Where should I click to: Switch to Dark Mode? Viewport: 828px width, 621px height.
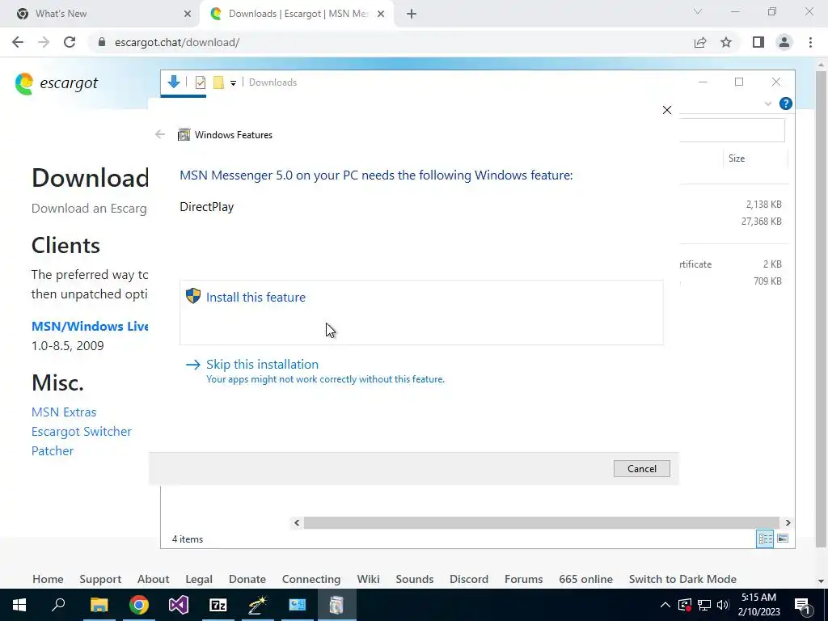tap(682, 579)
